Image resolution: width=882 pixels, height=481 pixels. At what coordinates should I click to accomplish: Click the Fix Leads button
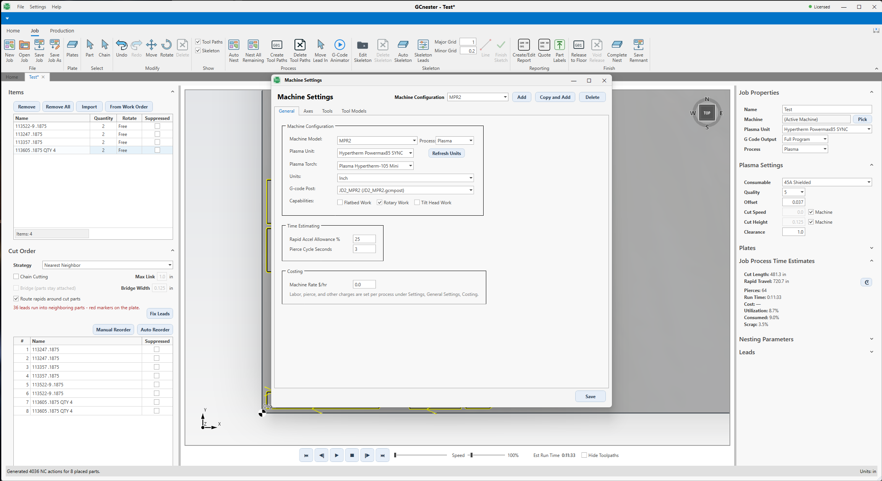click(160, 313)
